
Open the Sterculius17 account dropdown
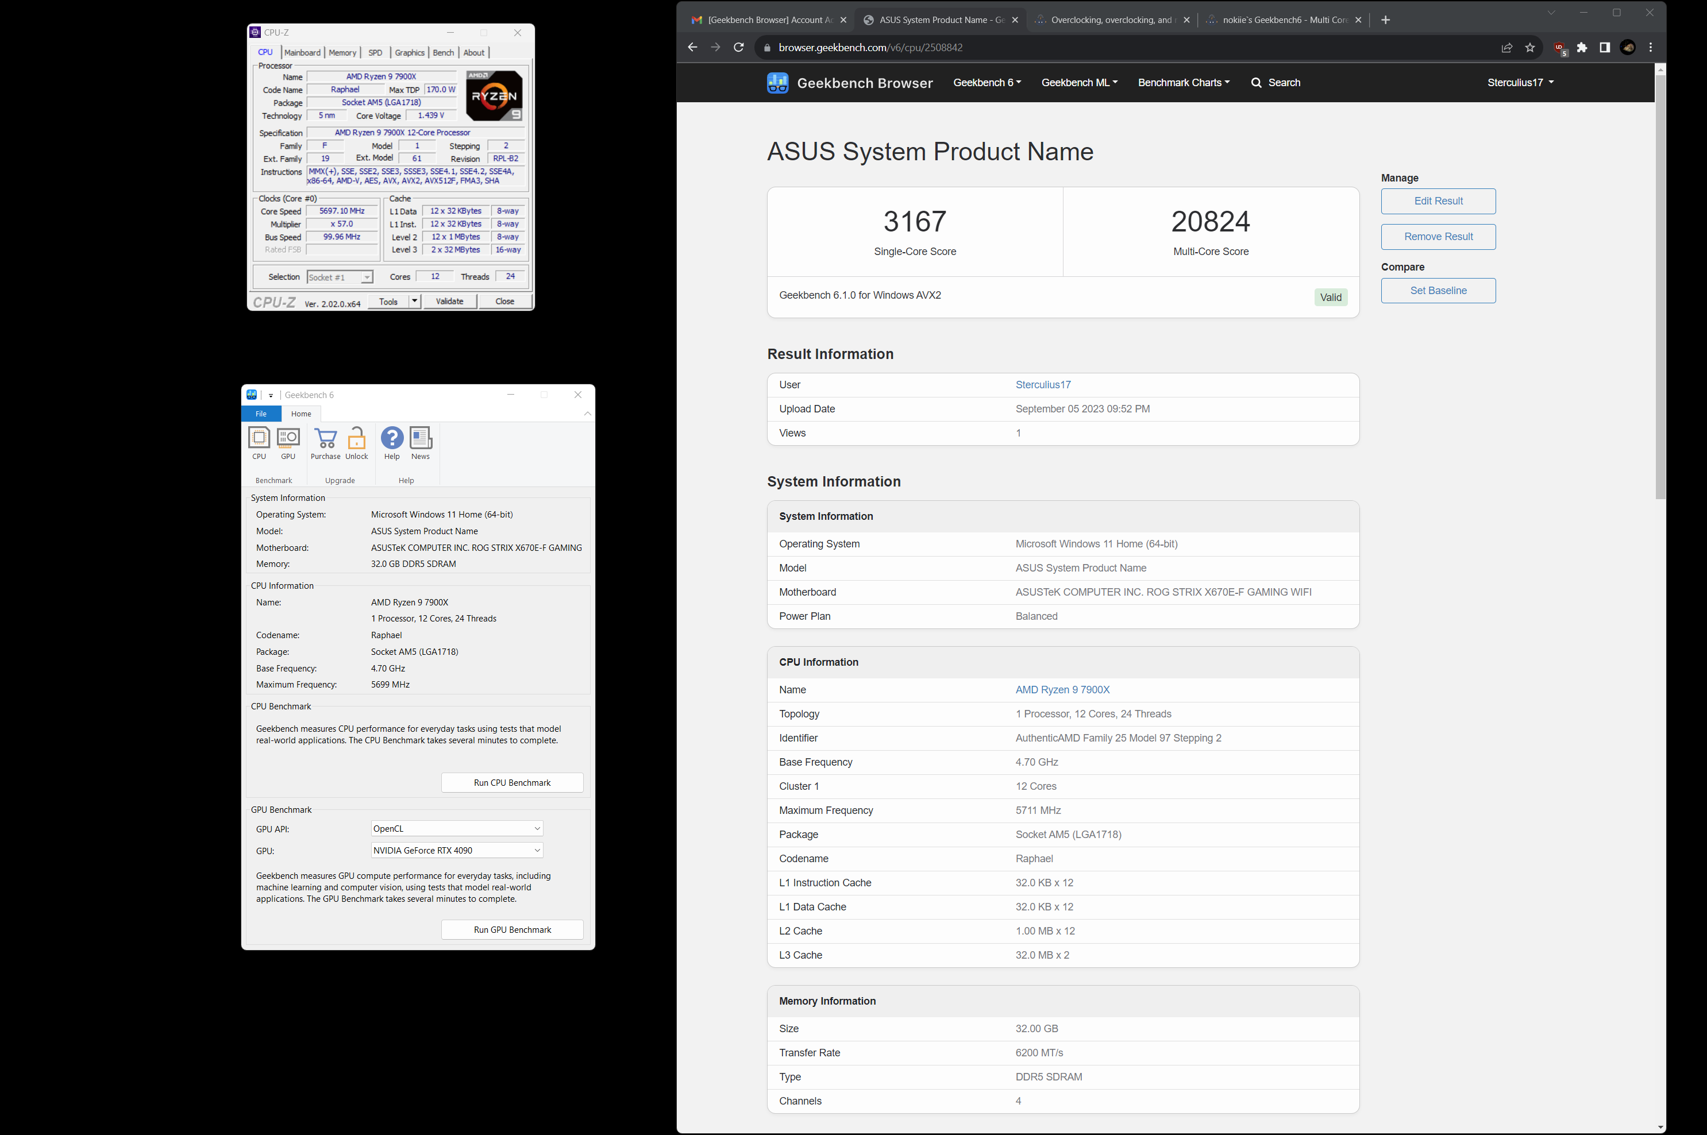1520,83
